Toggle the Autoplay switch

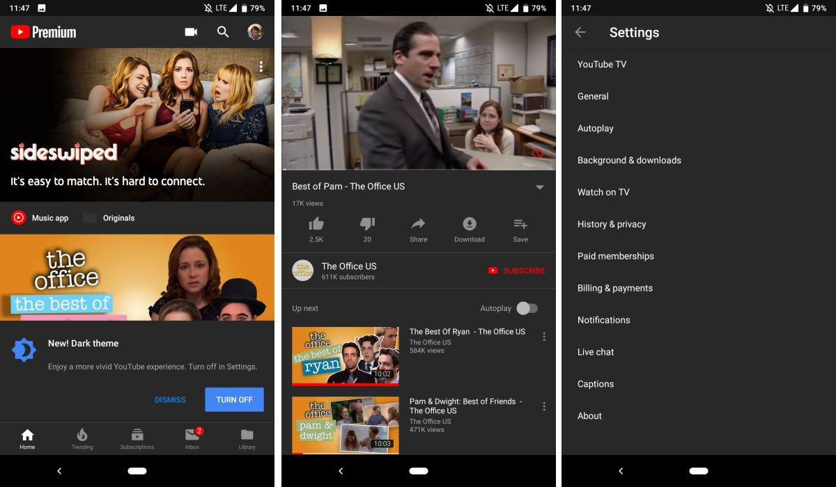tap(527, 308)
